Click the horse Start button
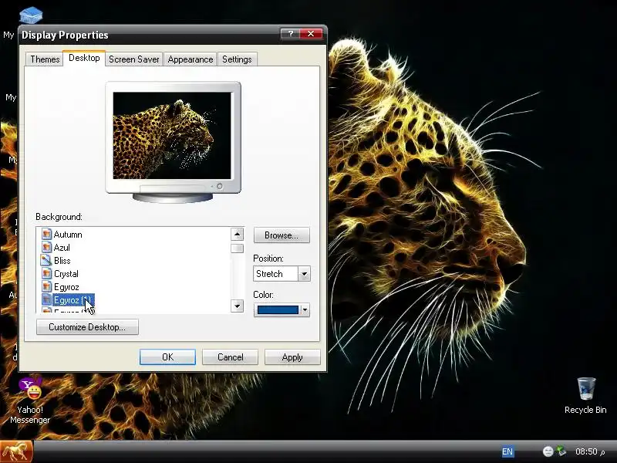The width and height of the screenshot is (617, 463). (16, 451)
